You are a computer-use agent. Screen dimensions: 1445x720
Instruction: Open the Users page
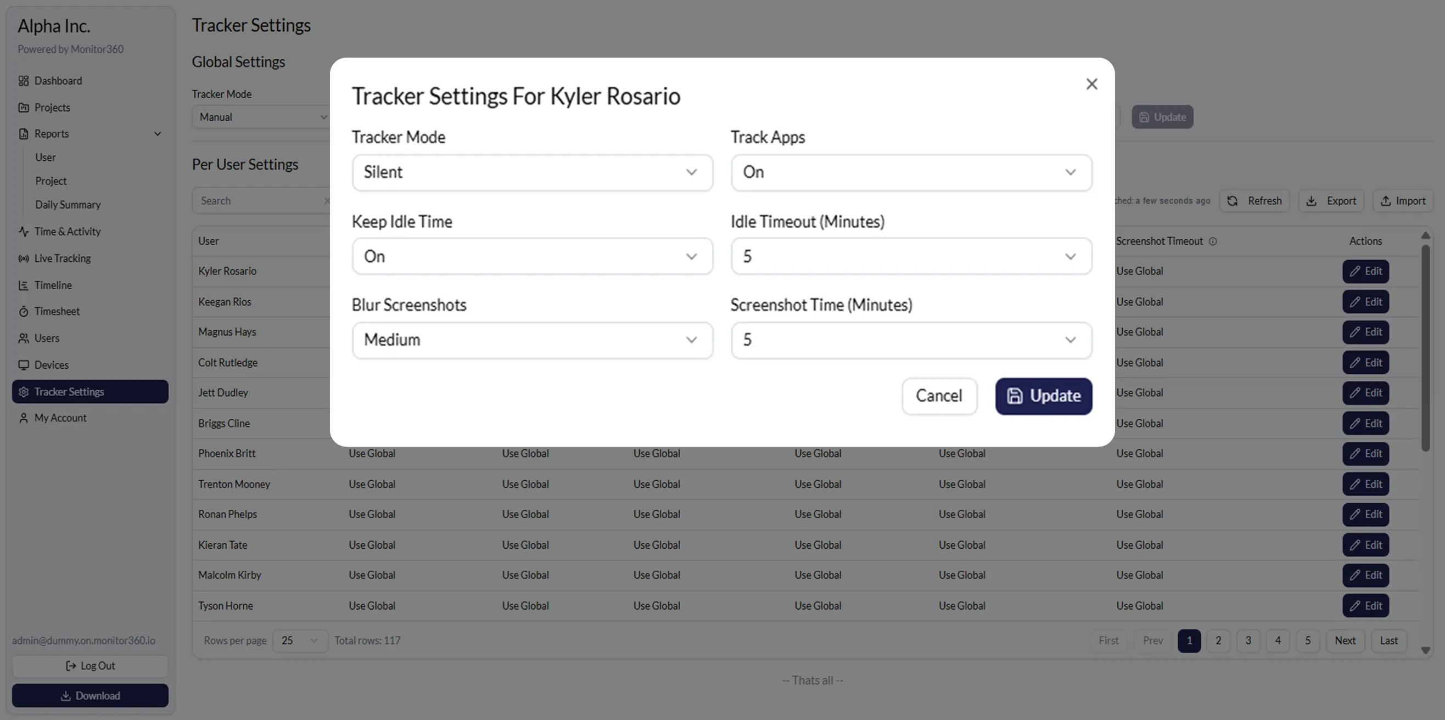(x=47, y=337)
